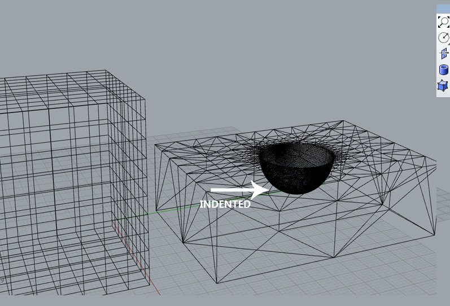Activate the box with control points icon

click(443, 86)
